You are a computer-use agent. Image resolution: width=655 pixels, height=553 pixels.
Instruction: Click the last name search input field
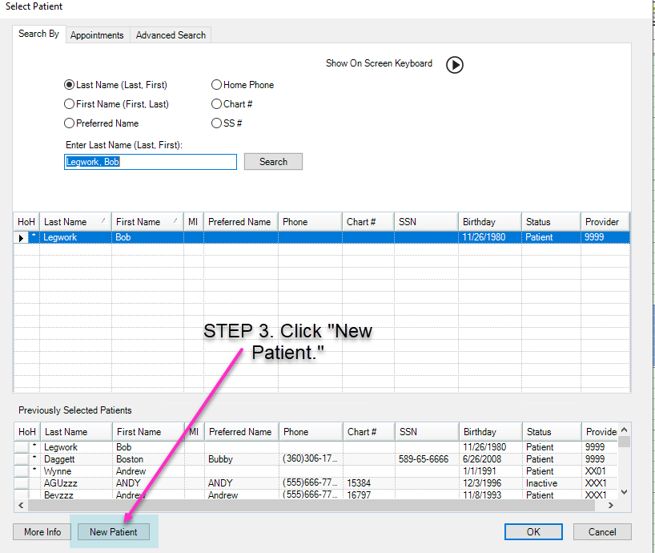150,161
